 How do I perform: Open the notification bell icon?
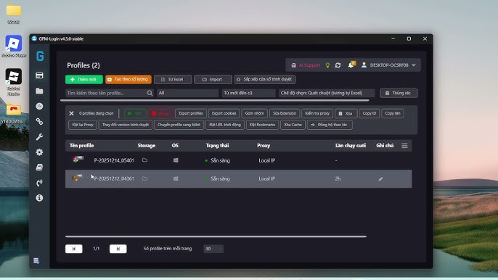(351, 65)
